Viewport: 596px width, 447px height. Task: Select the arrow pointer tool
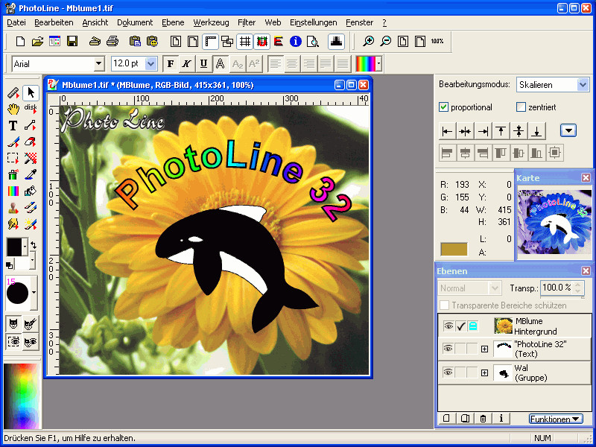click(x=31, y=92)
